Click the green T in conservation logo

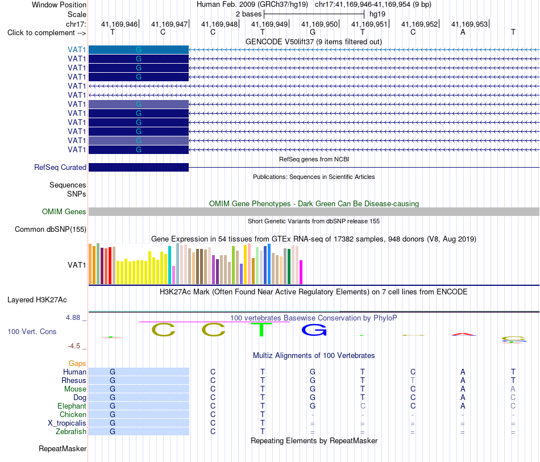tap(261, 330)
